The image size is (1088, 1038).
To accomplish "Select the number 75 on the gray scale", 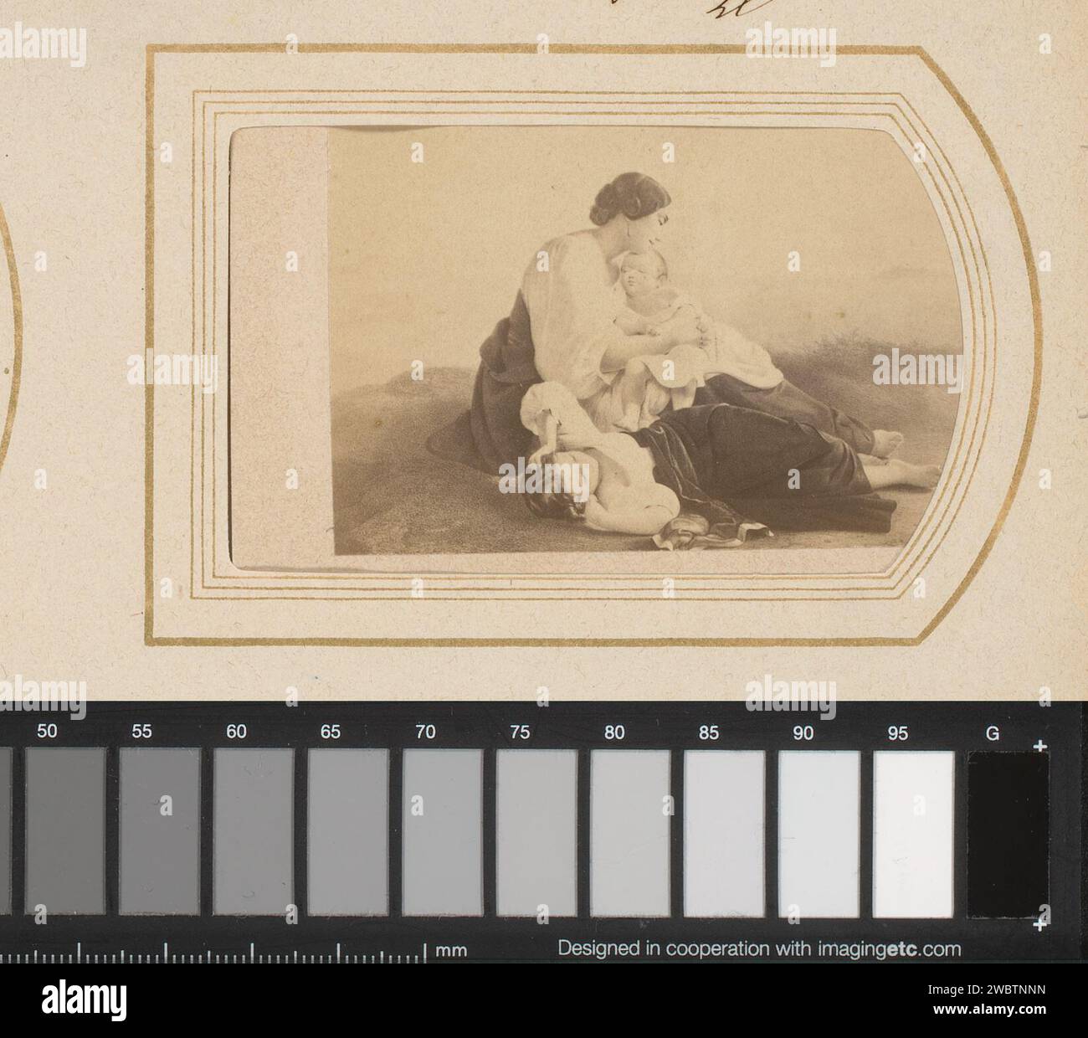I will [520, 732].
